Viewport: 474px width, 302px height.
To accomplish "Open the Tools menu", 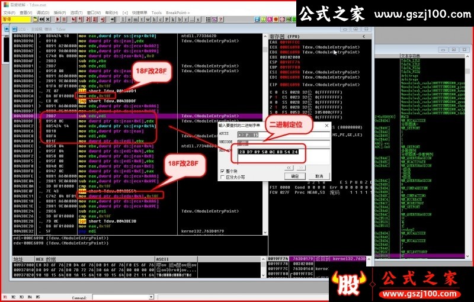I will tap(156, 12).
